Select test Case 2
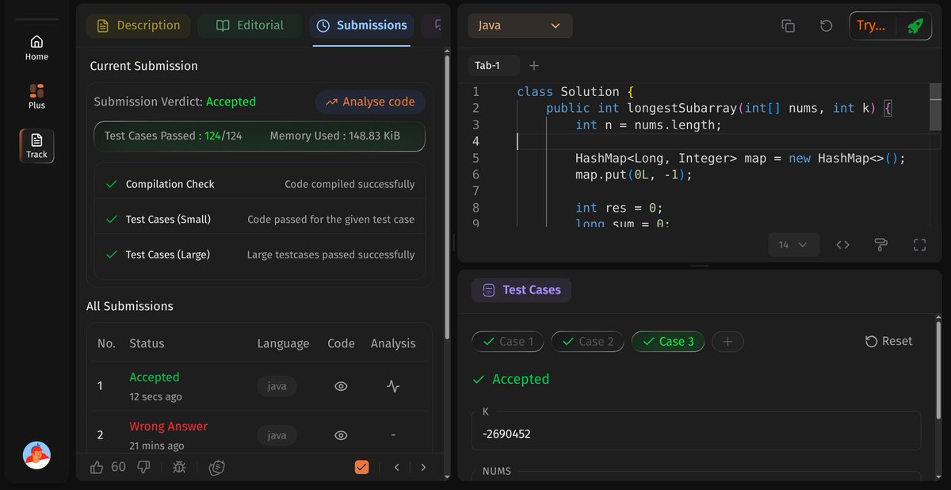 tap(588, 342)
